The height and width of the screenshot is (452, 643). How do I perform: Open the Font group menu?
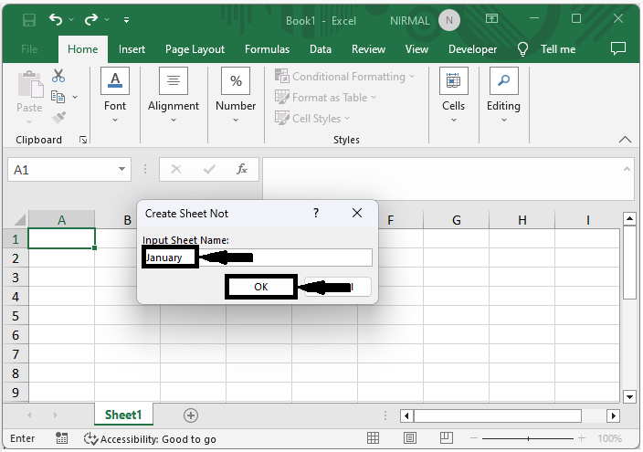115,96
